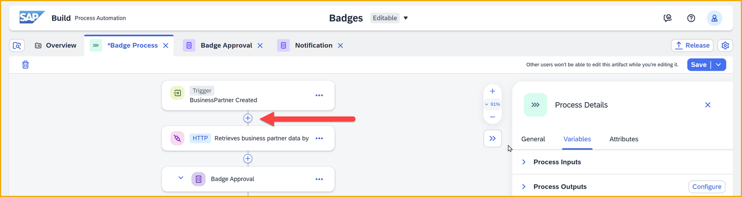This screenshot has height=197, width=742.
Task: Open the Save button dropdown arrow
Action: coord(719,64)
